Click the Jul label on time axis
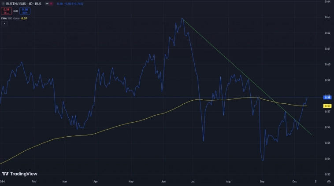The image size is (334, 186). [x=193, y=181]
